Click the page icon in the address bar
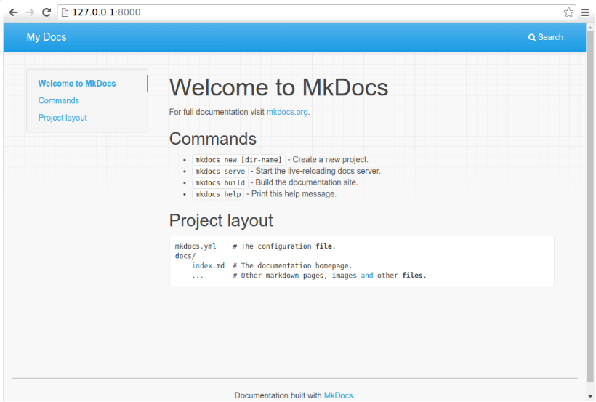Image resolution: width=596 pixels, height=402 pixels. point(65,12)
